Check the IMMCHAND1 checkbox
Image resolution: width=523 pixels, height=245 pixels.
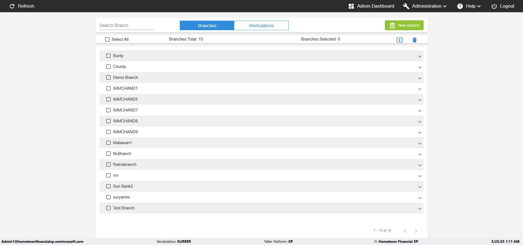(108, 88)
